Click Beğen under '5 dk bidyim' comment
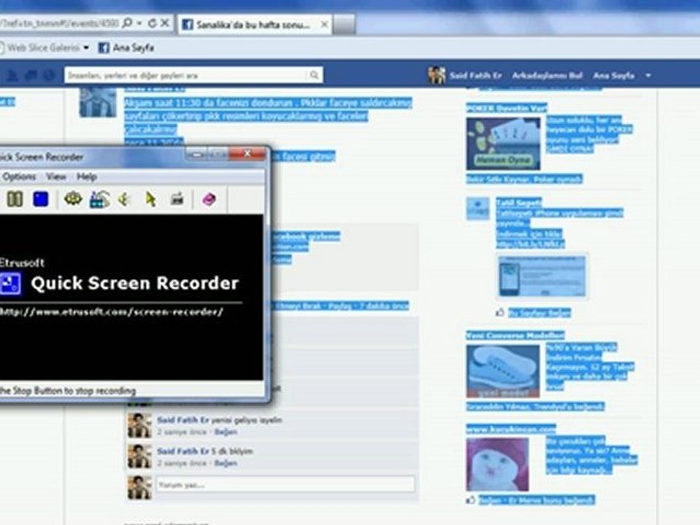Screen dimensions: 700x525 pyautogui.click(x=225, y=463)
